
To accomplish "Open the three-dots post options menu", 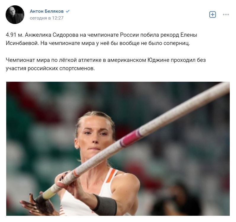I will tap(226, 15).
